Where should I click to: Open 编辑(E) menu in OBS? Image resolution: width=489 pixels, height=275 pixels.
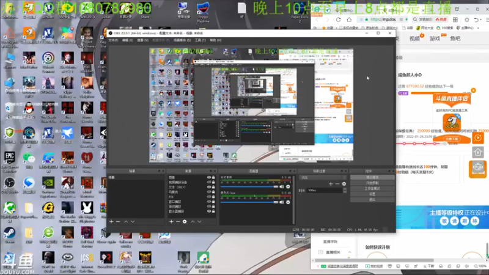[x=128, y=40]
